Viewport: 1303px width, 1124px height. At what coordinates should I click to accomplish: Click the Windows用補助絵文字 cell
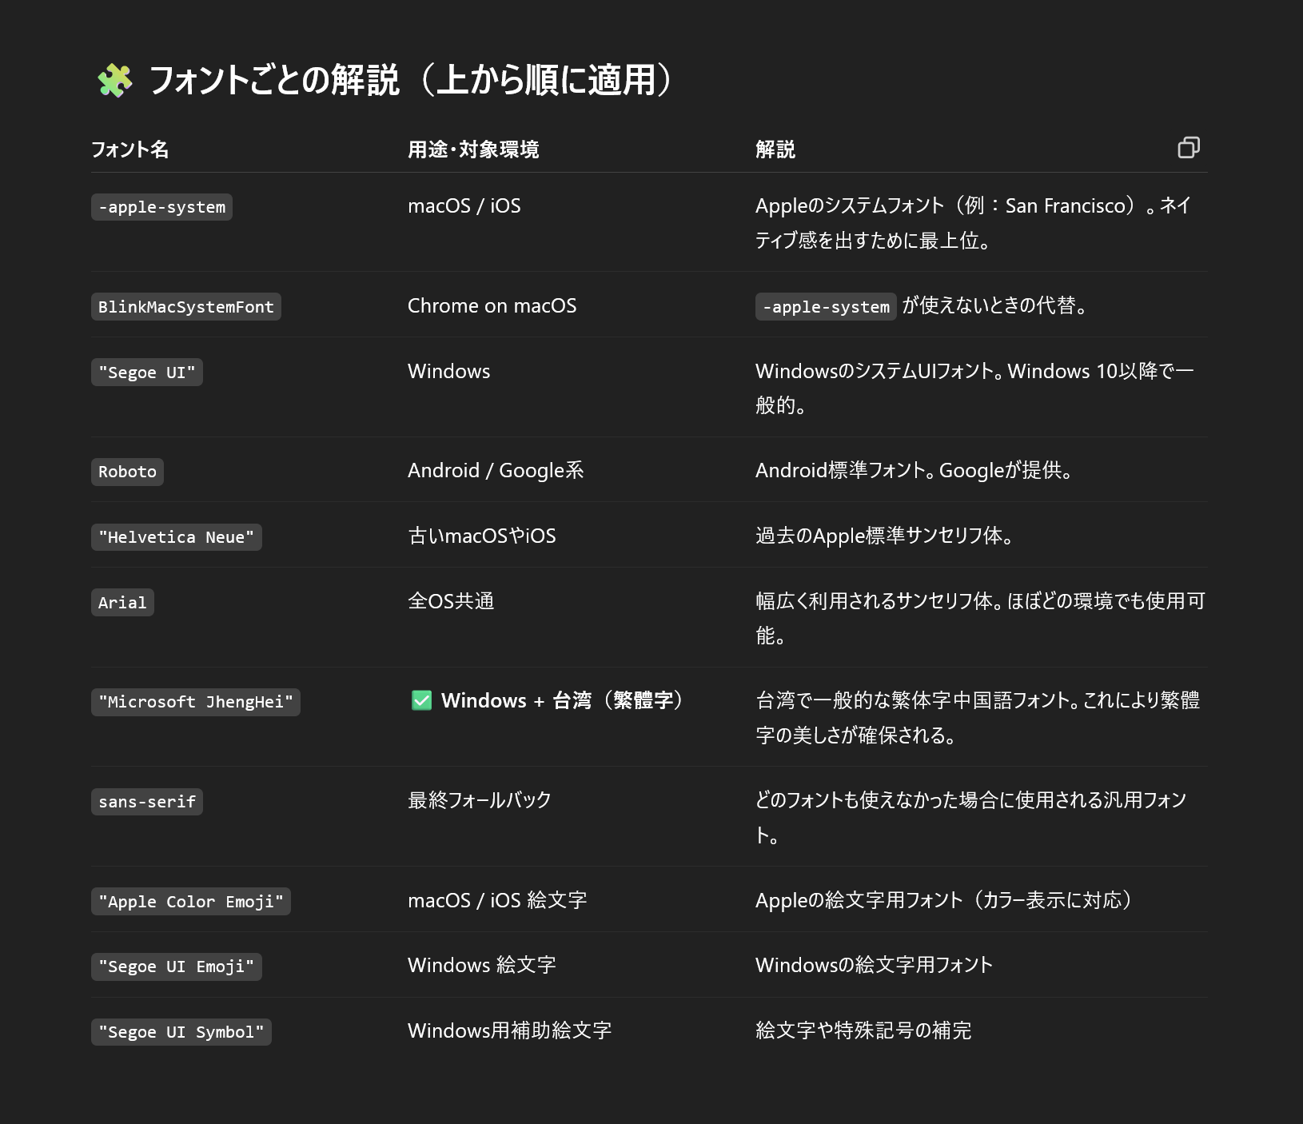point(510,1031)
